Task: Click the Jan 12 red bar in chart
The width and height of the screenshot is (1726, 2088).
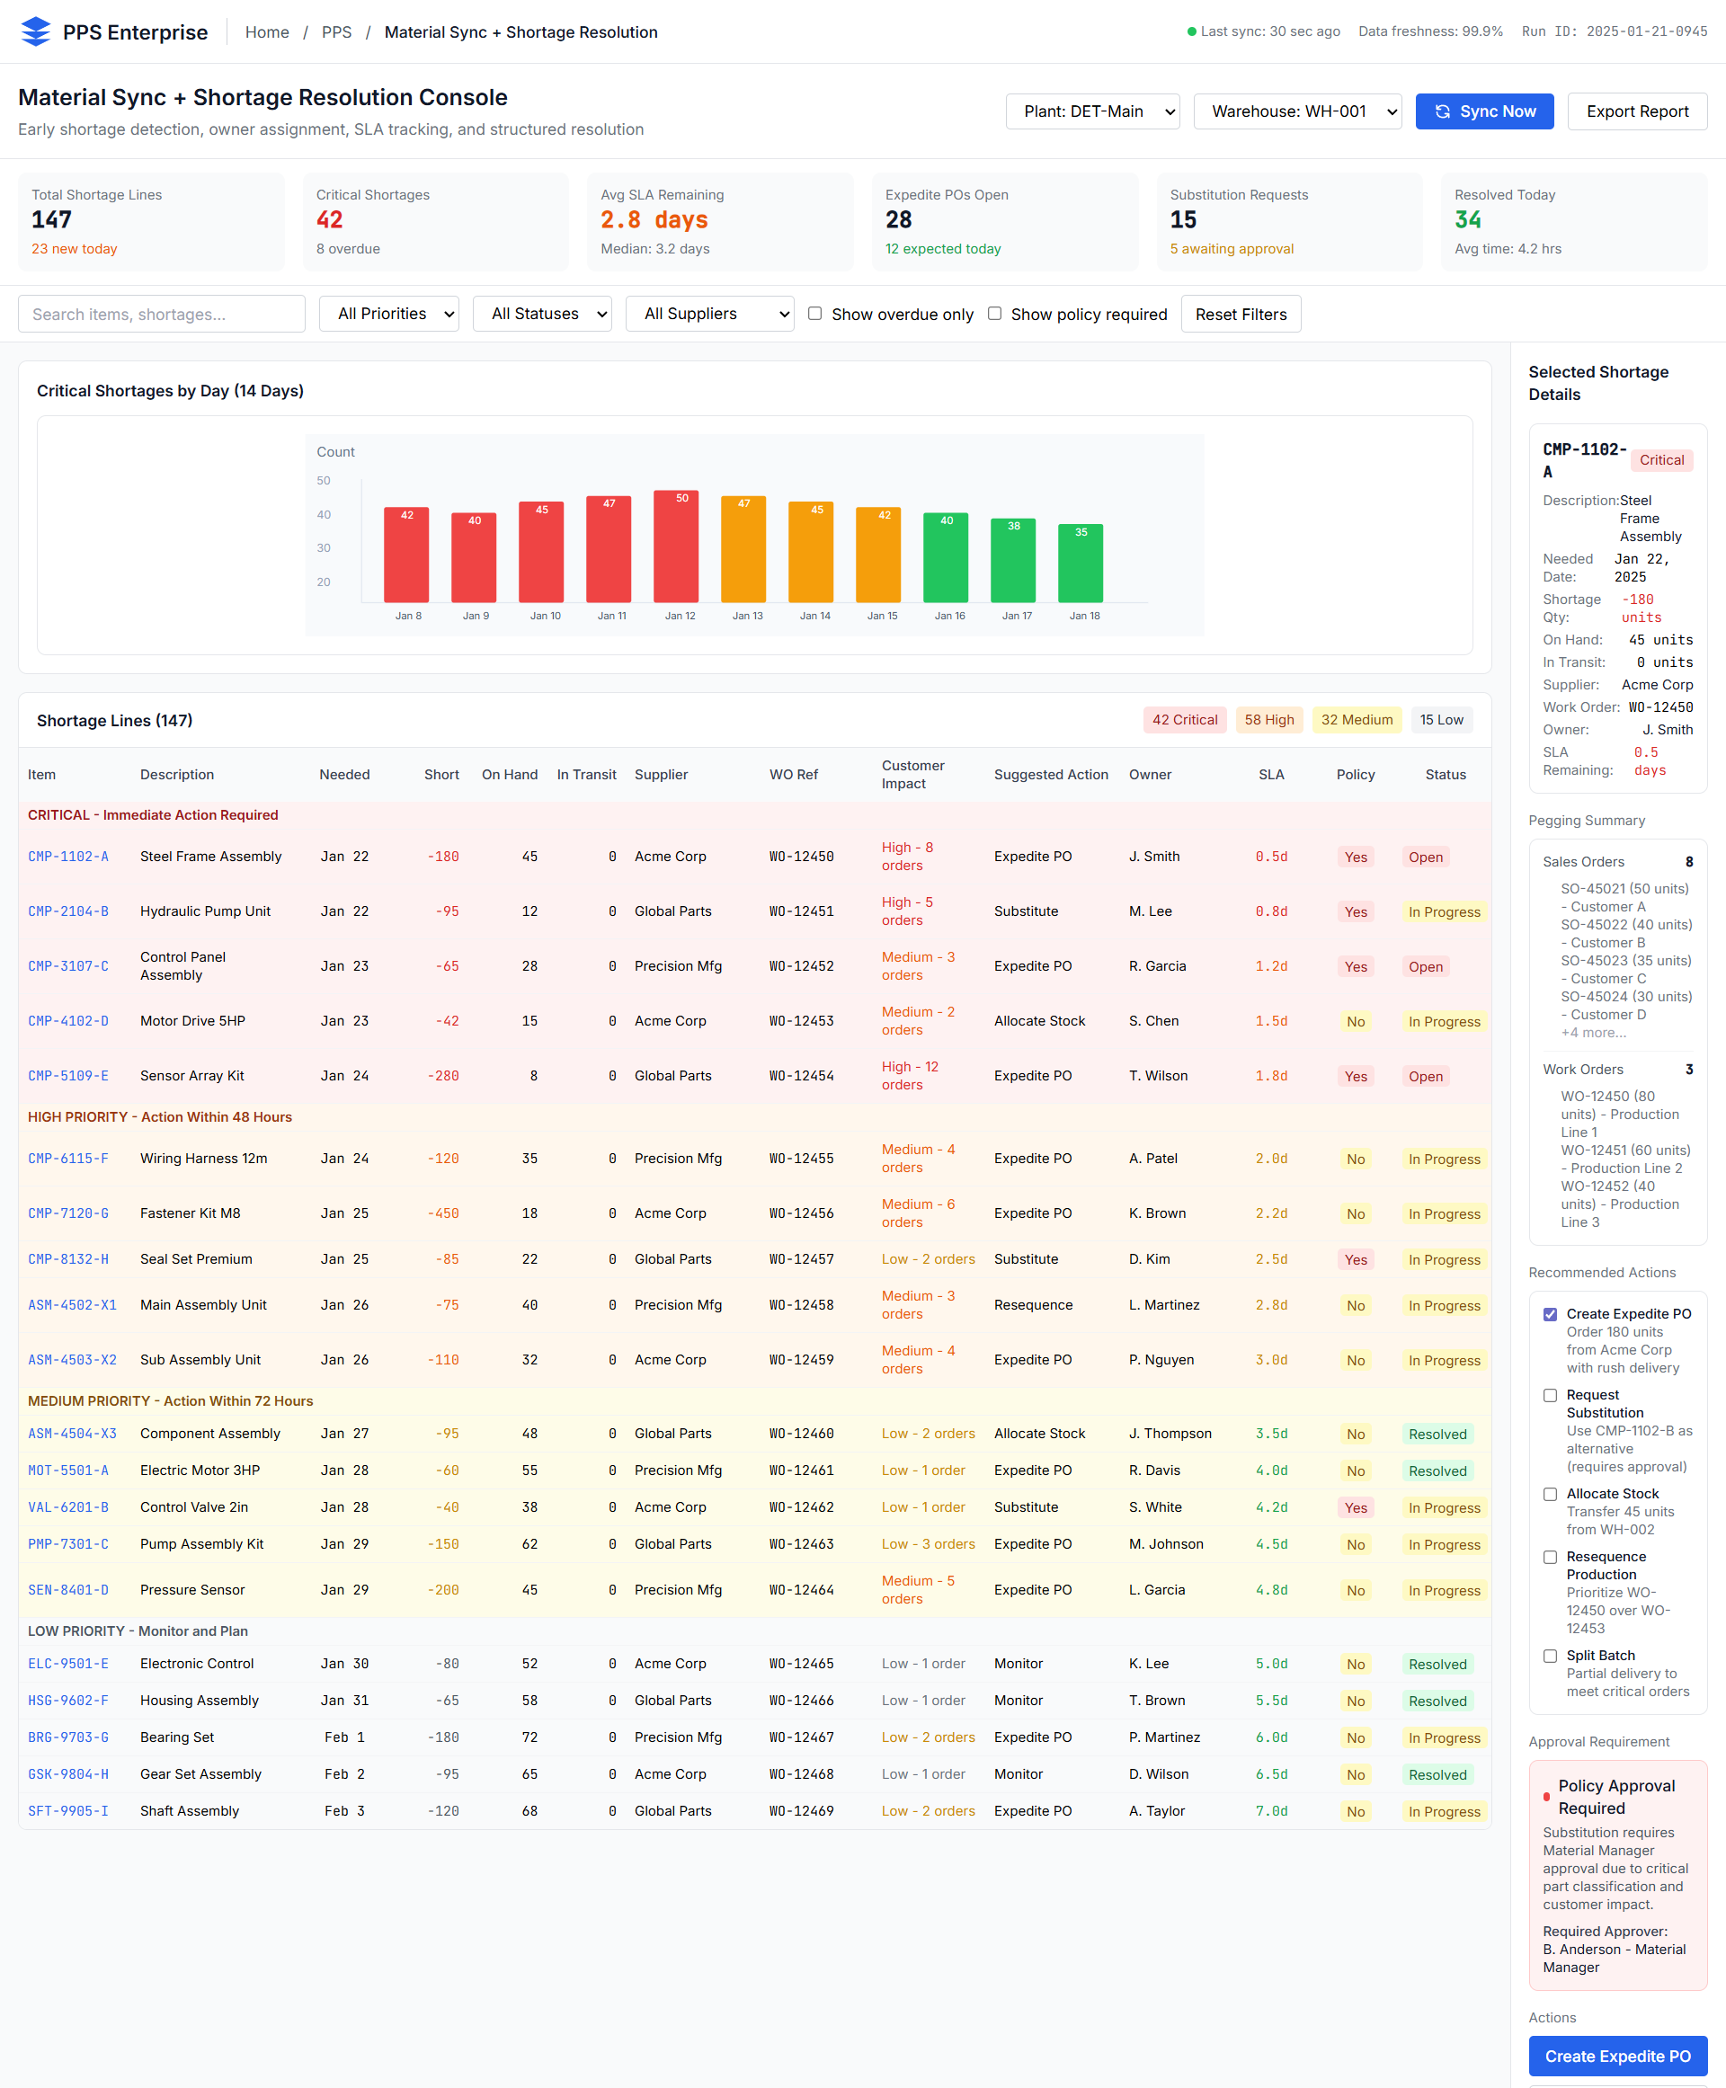Action: tap(676, 546)
